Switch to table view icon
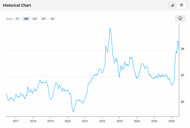 (x=181, y=5)
